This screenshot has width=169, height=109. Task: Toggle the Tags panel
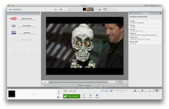click(x=150, y=91)
